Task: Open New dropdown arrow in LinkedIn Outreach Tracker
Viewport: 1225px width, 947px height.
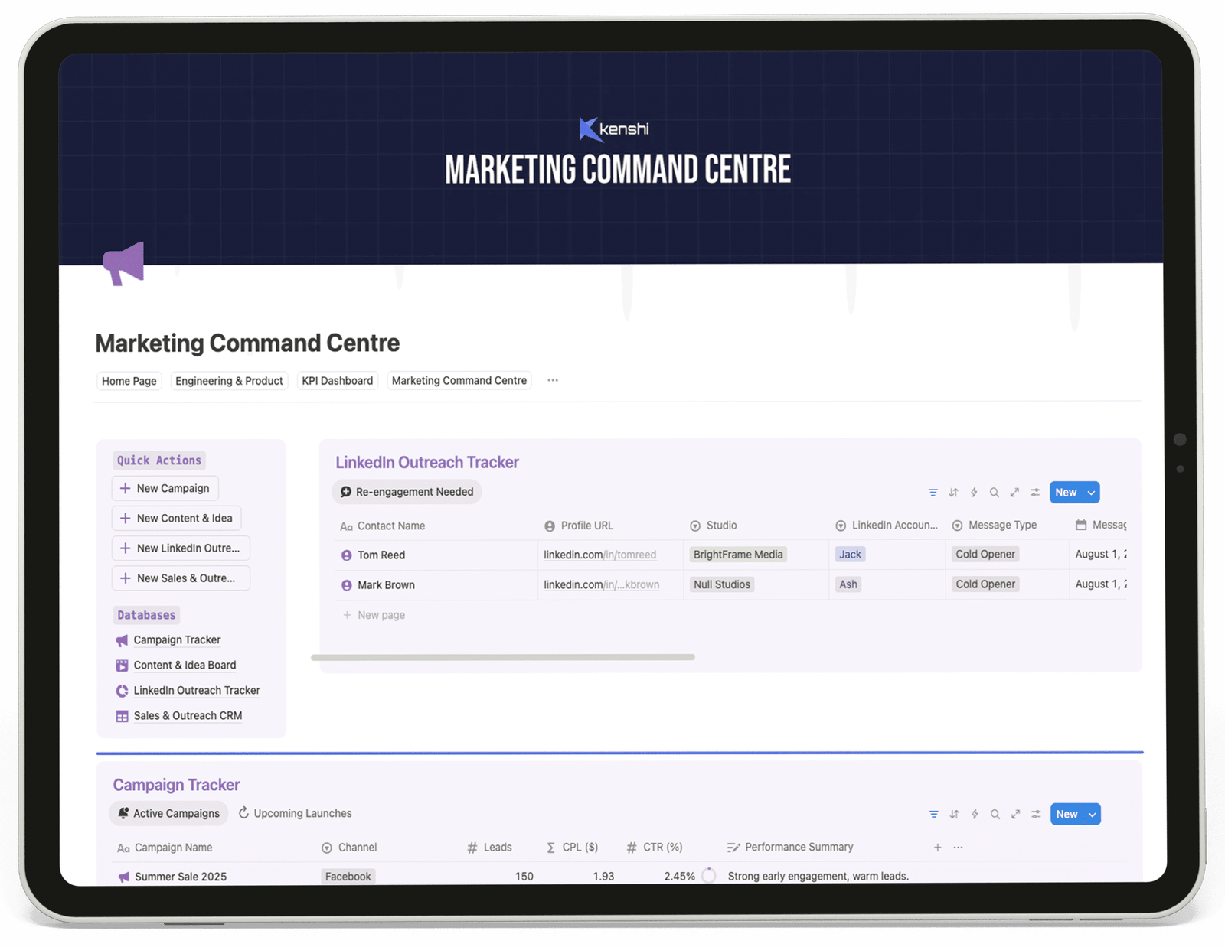Action: (1091, 493)
